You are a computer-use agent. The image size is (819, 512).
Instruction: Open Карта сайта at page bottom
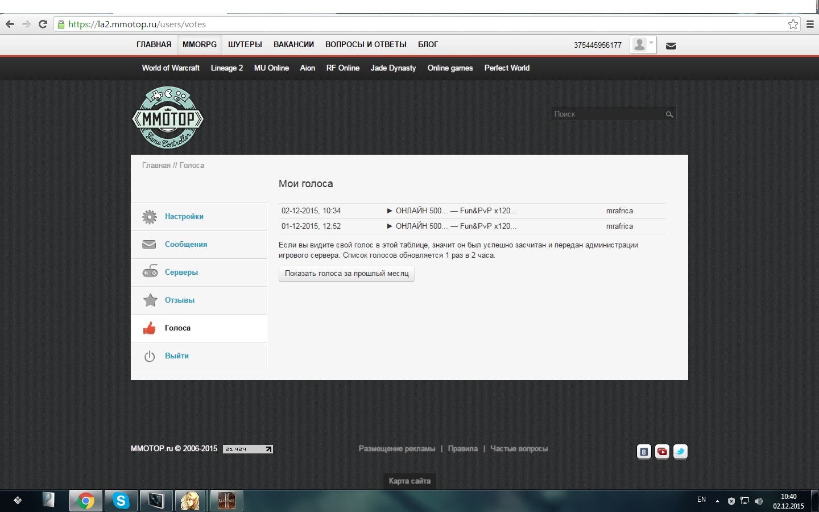point(409,481)
